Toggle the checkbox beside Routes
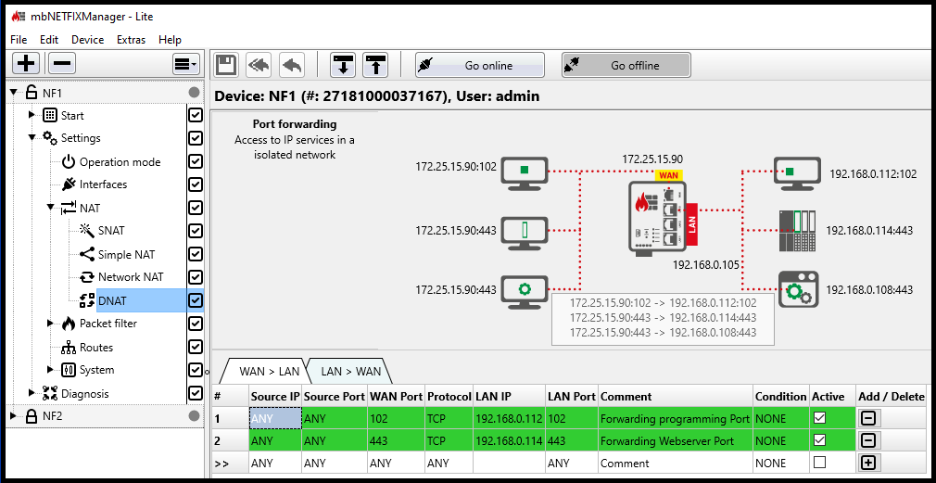 pyautogui.click(x=196, y=347)
